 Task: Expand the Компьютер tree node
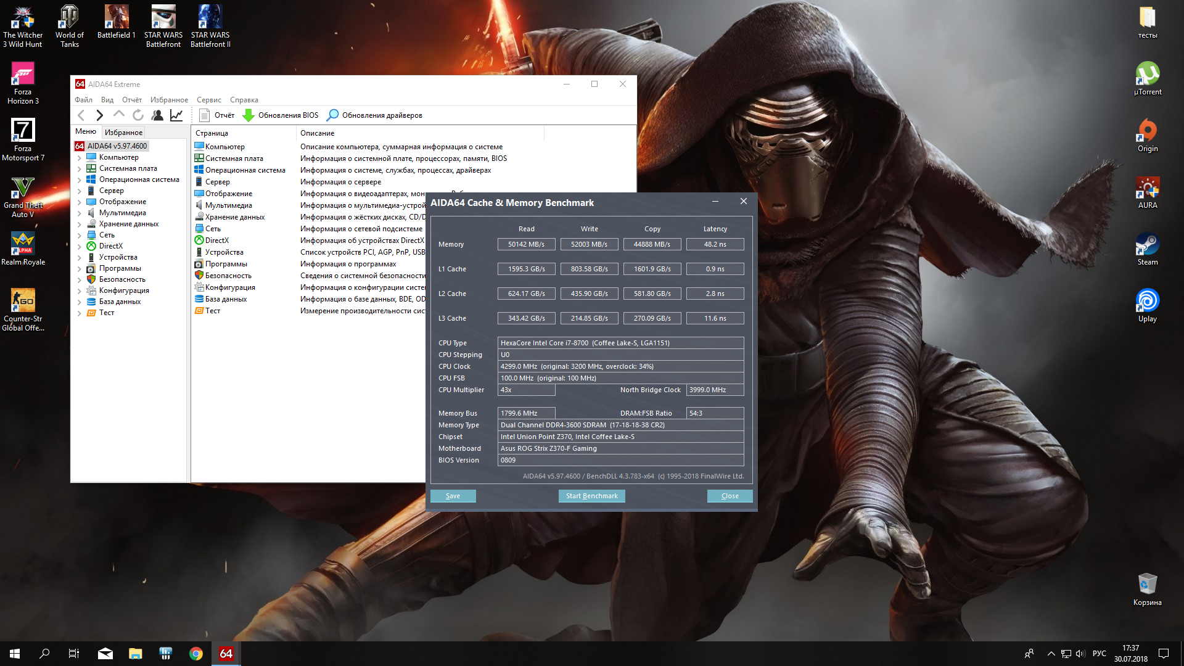pos(79,158)
